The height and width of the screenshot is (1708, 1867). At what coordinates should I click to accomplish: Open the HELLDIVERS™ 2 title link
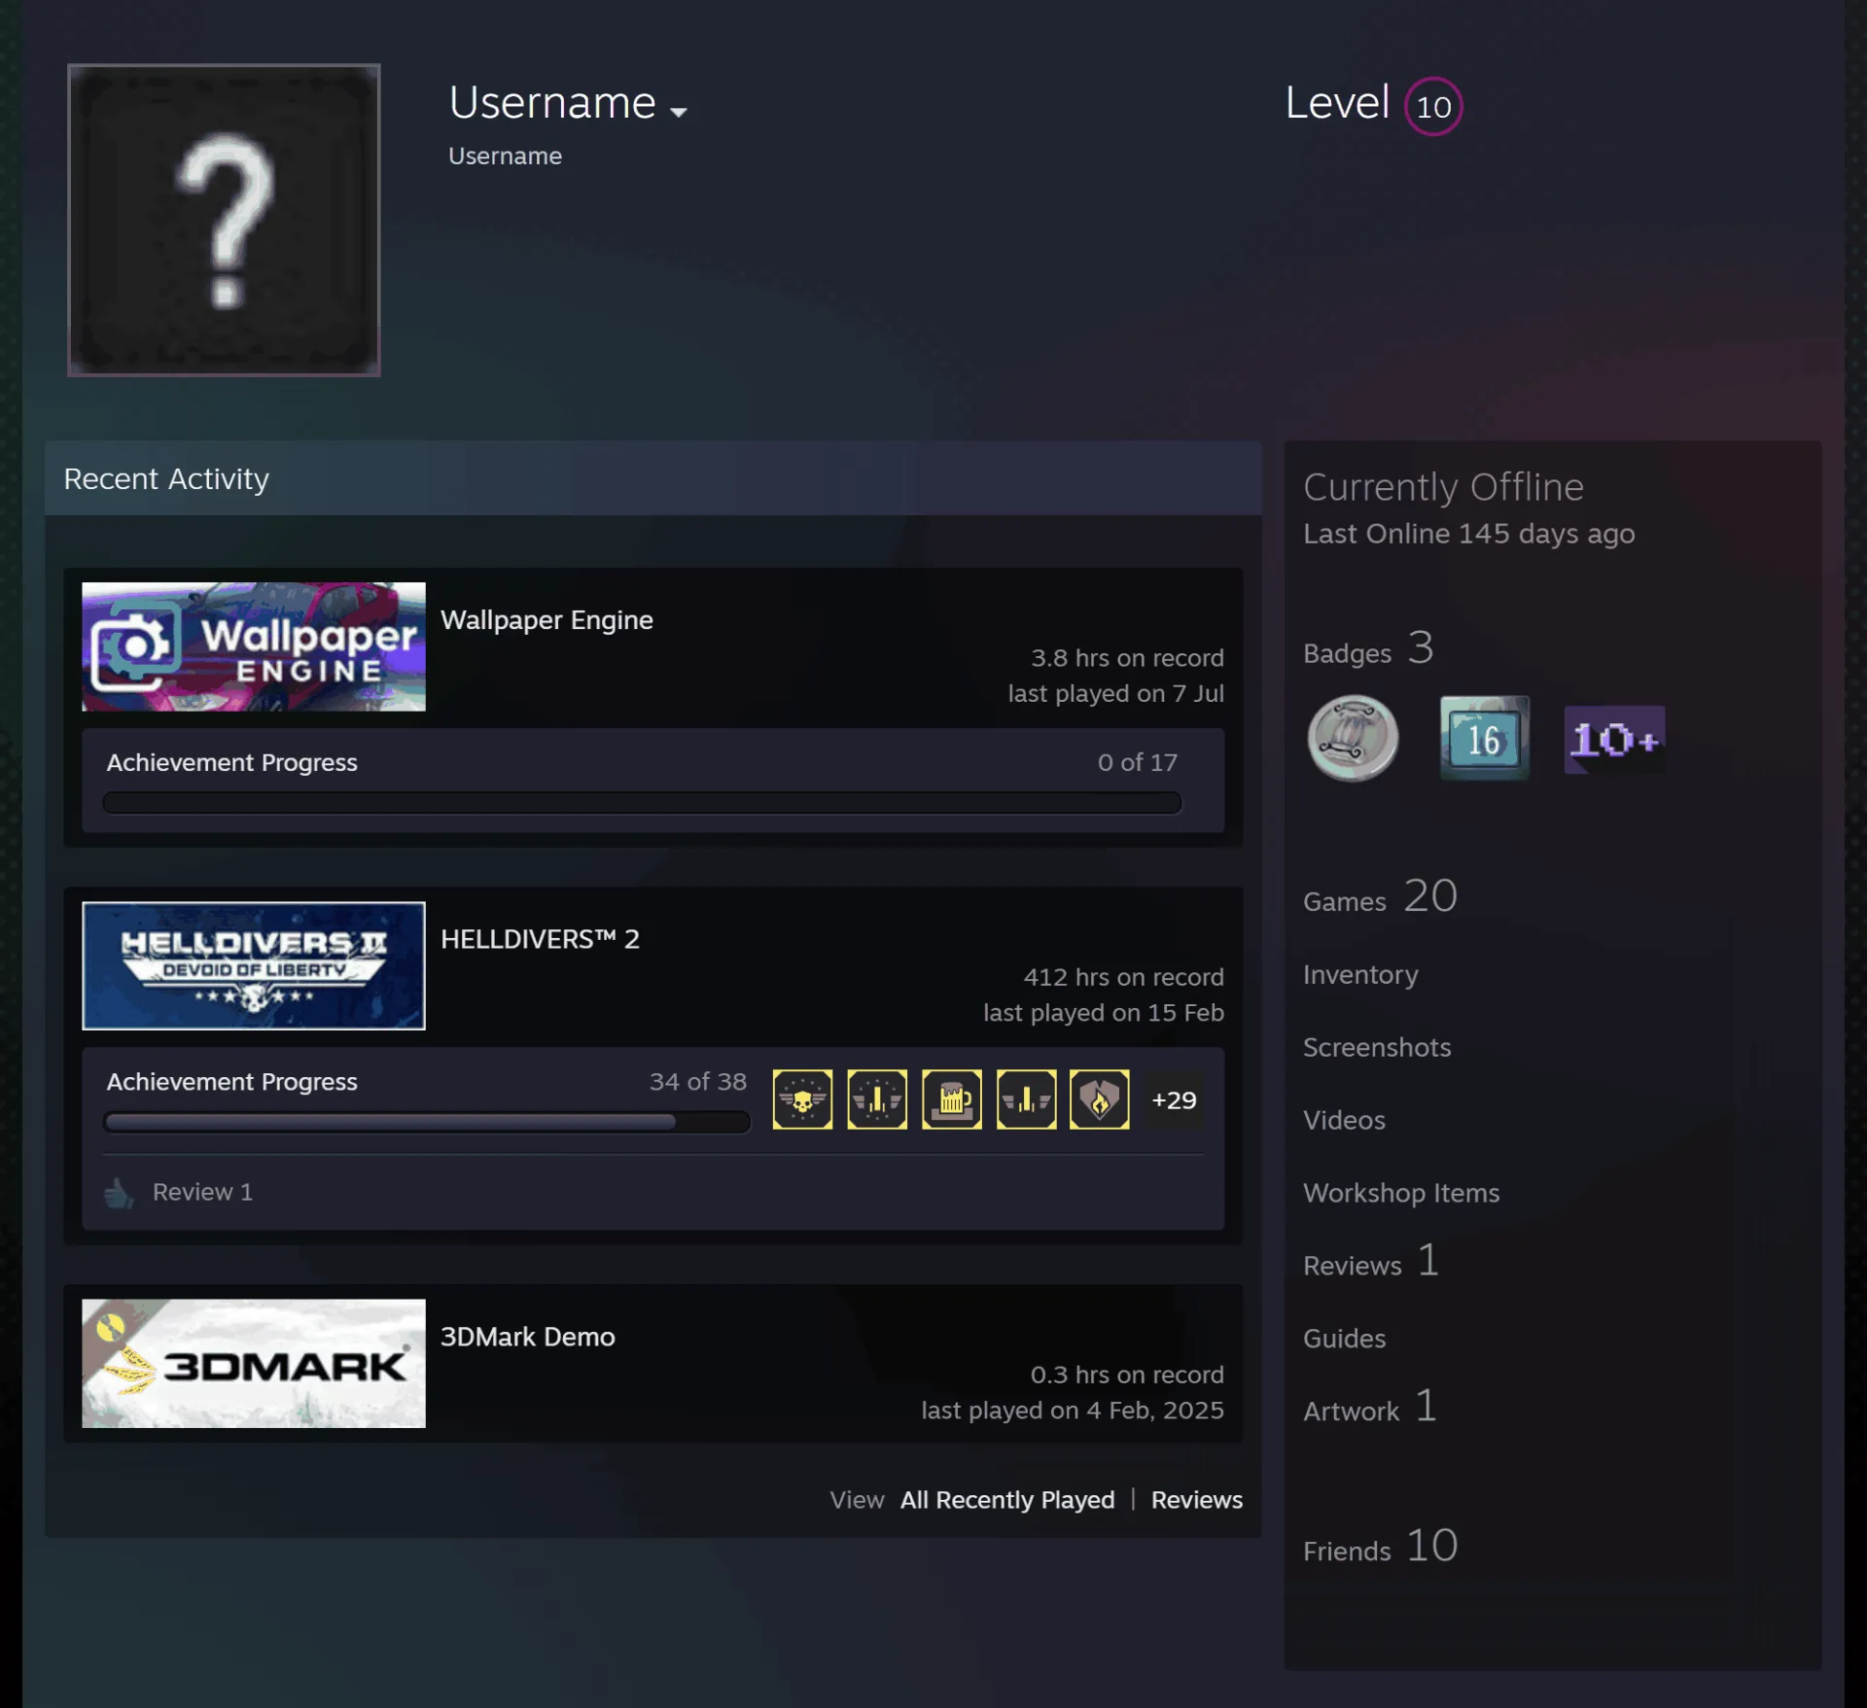(x=540, y=939)
